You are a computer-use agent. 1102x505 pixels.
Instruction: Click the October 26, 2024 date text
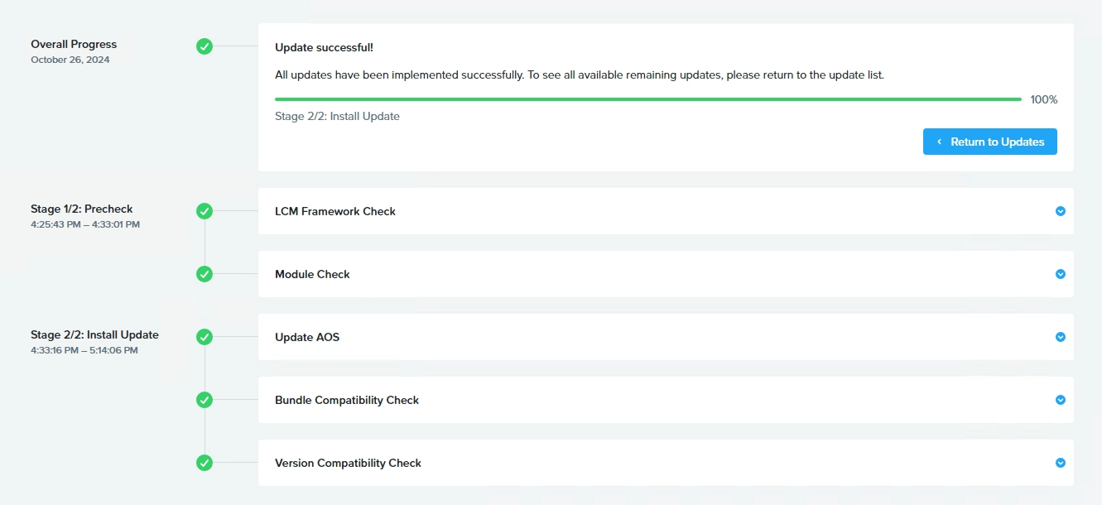click(70, 59)
